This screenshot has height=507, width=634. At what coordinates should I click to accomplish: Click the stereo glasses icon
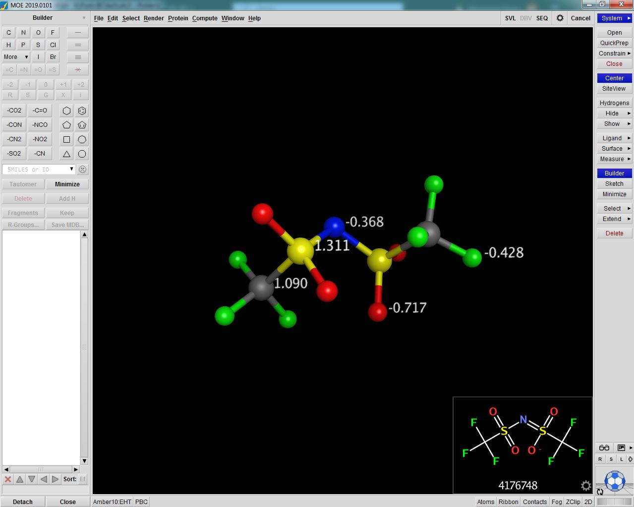point(604,448)
